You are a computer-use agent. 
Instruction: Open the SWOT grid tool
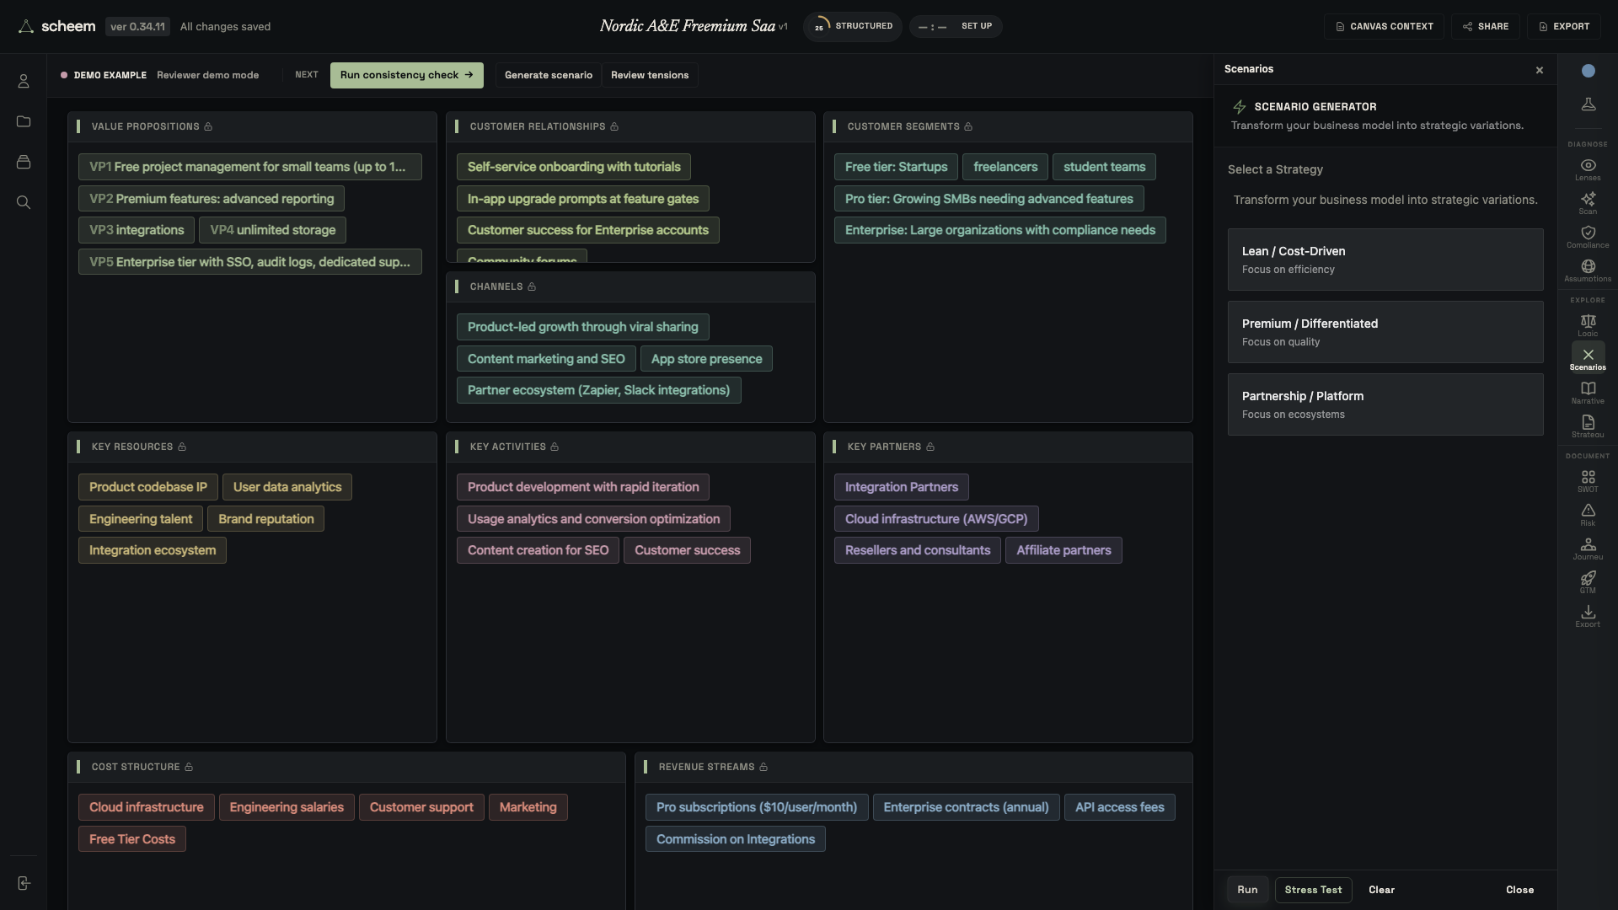tap(1588, 481)
